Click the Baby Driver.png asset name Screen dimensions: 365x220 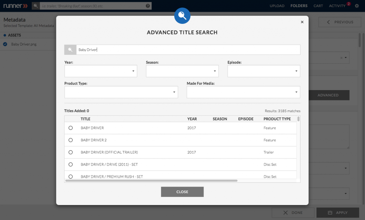(x=24, y=44)
